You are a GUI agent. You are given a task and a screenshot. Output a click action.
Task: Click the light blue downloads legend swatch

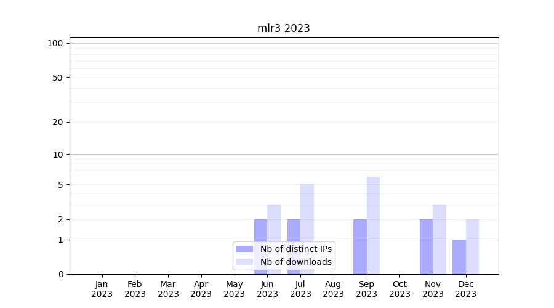(x=244, y=262)
